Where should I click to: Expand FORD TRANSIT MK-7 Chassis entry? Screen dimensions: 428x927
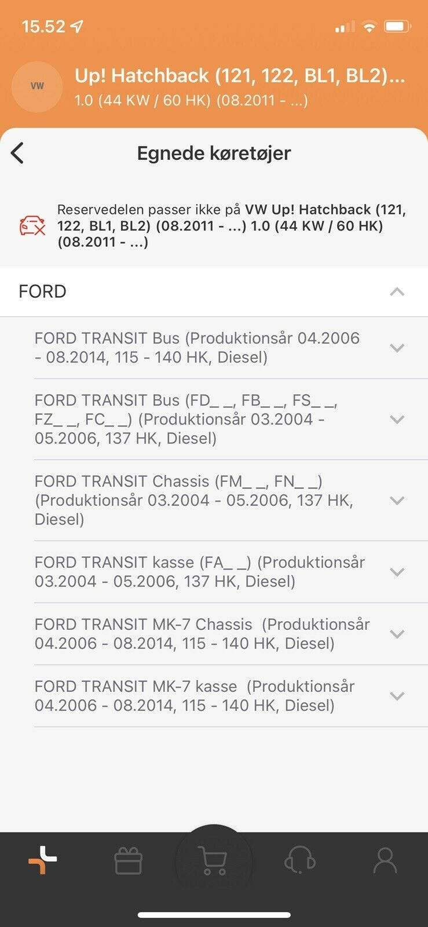click(397, 634)
